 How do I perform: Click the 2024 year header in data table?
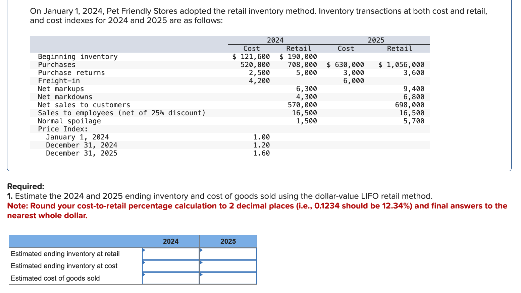(275, 40)
